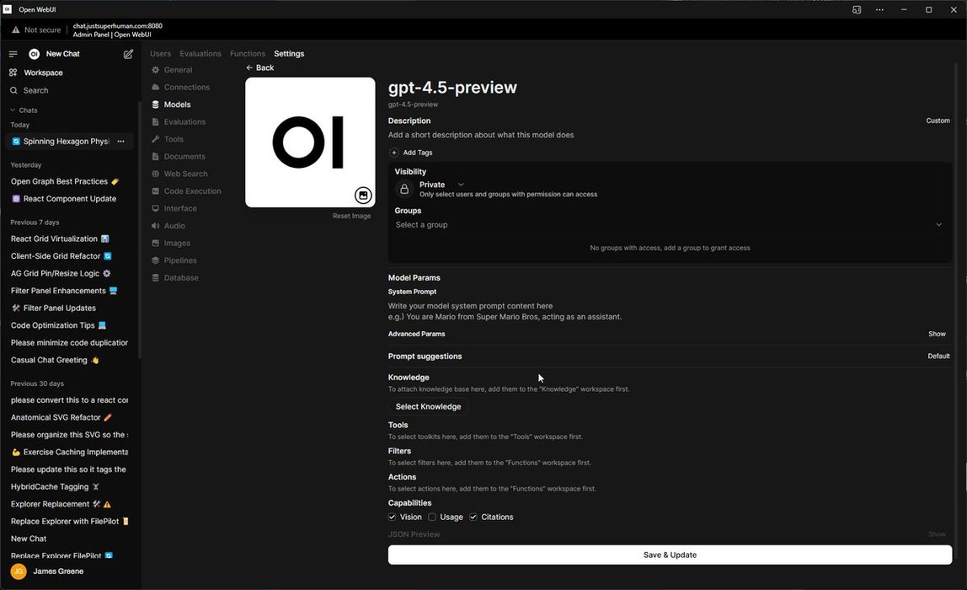Enable the Usage capability checkbox
Screen dimensions: 967x590
click(x=432, y=517)
